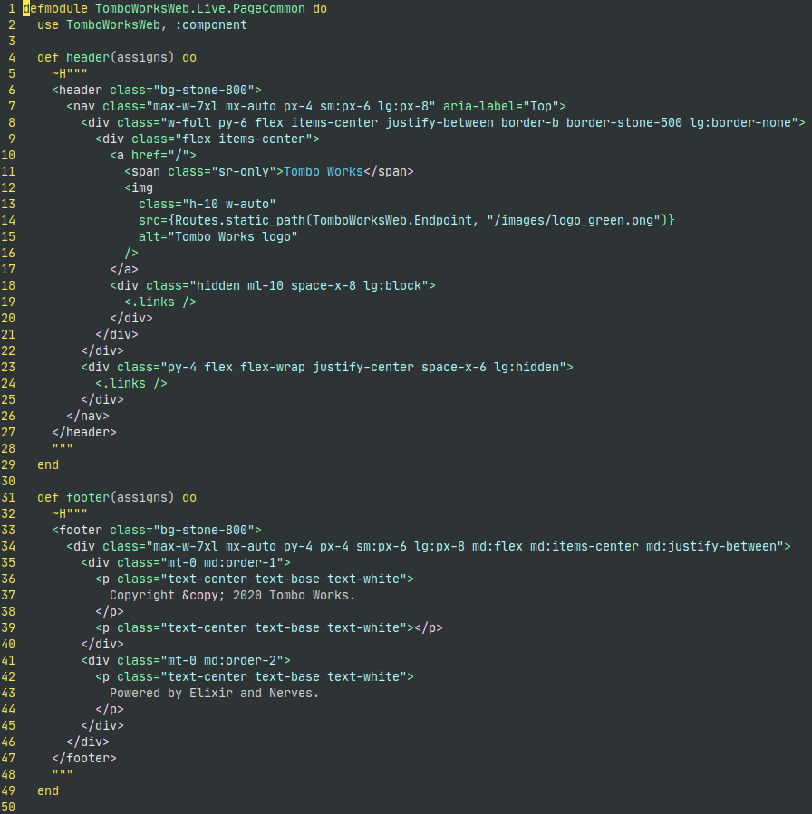Click the 'end' keyword on line 49
Viewport: 812px width, 814px height.
point(48,790)
